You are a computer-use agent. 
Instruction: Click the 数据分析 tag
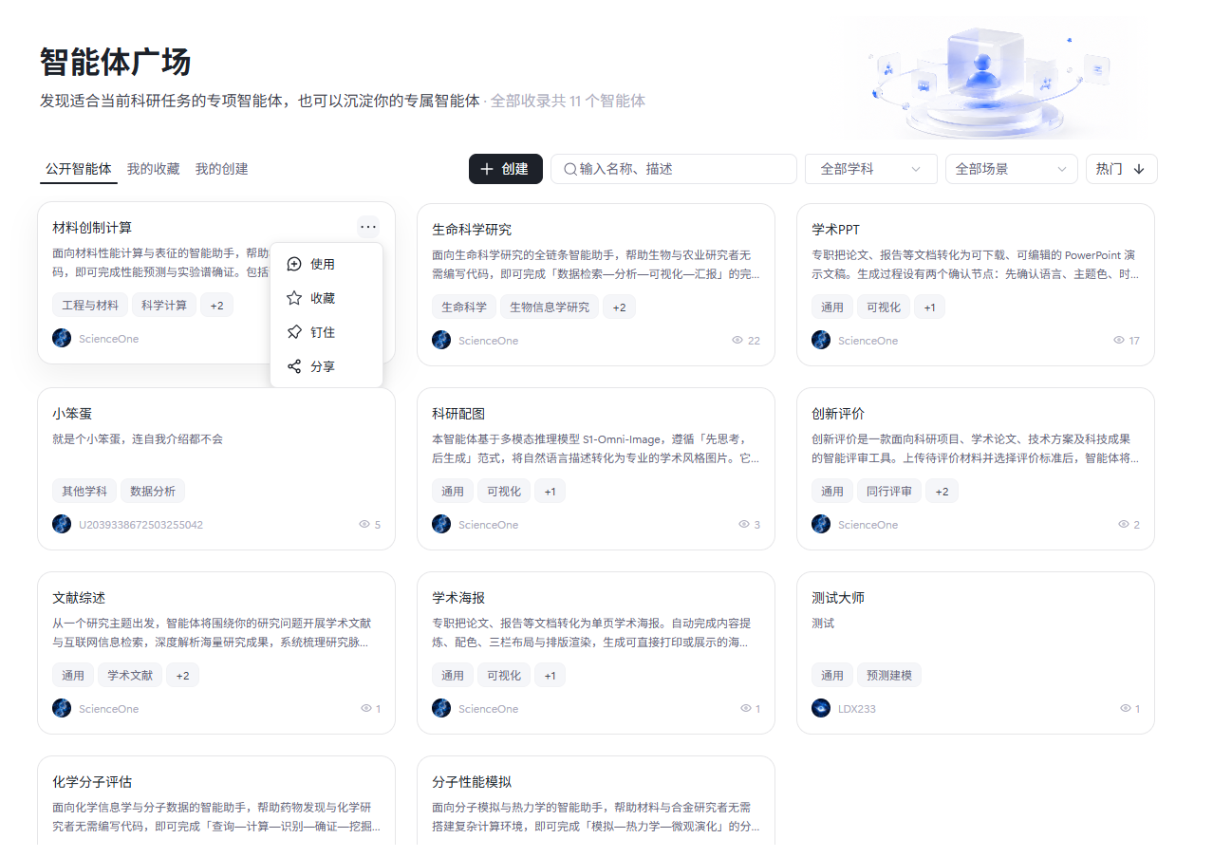tap(153, 491)
